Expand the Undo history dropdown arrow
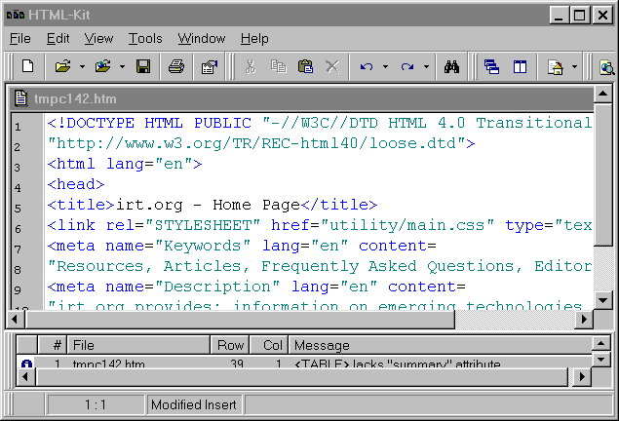 [x=385, y=67]
